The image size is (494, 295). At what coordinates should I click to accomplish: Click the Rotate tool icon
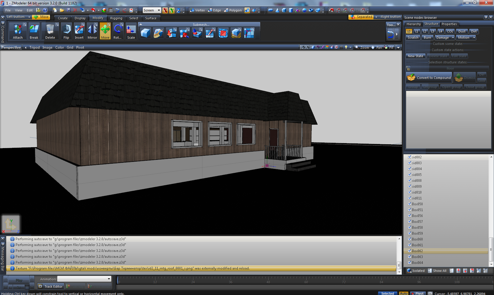[x=118, y=31]
